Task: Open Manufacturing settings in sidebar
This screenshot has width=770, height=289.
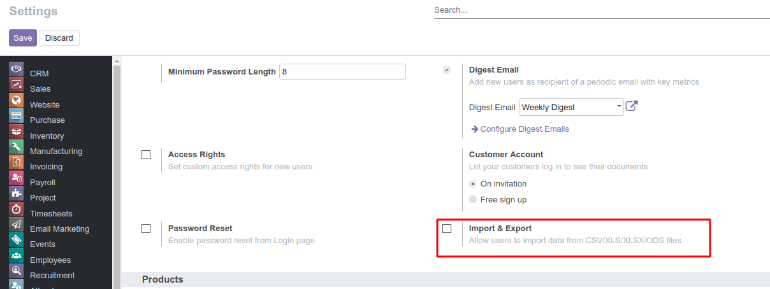Action: 56,152
